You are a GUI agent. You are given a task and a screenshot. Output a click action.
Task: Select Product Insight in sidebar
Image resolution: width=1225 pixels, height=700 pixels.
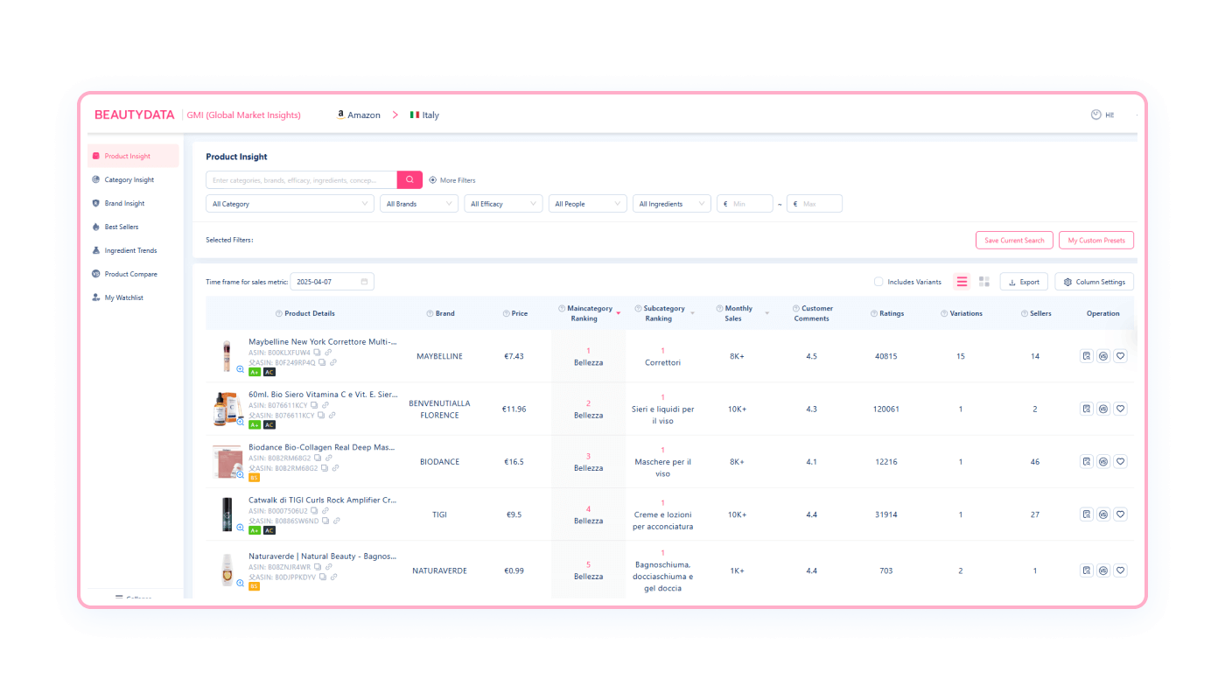point(133,156)
